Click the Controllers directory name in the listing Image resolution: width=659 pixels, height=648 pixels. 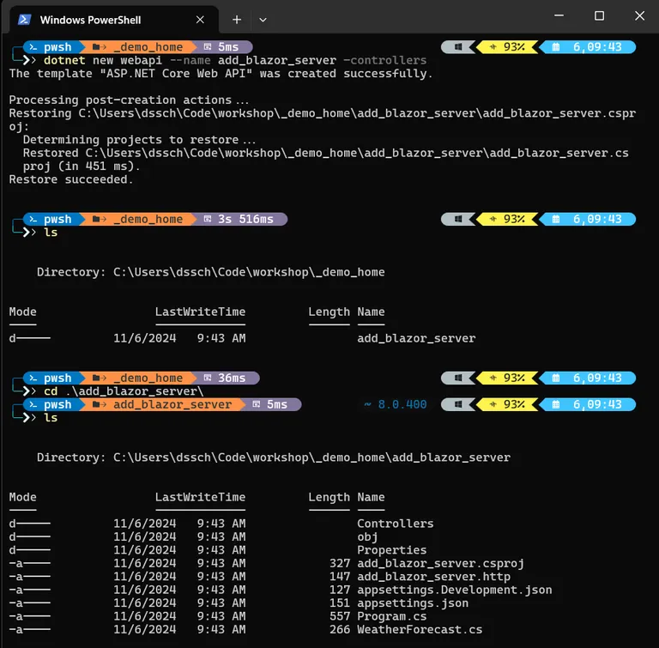[395, 524]
